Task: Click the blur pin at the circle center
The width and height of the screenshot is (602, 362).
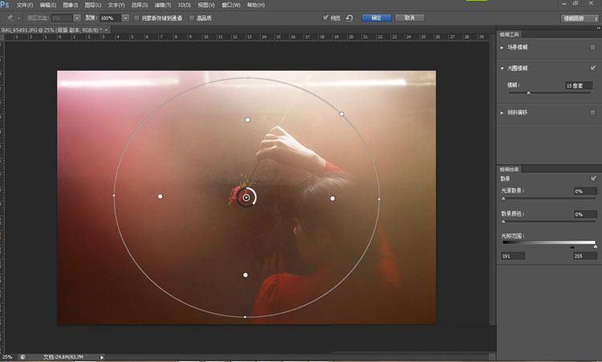Action: (x=247, y=196)
